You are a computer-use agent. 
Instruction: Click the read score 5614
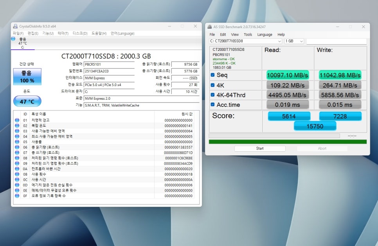point(289,117)
